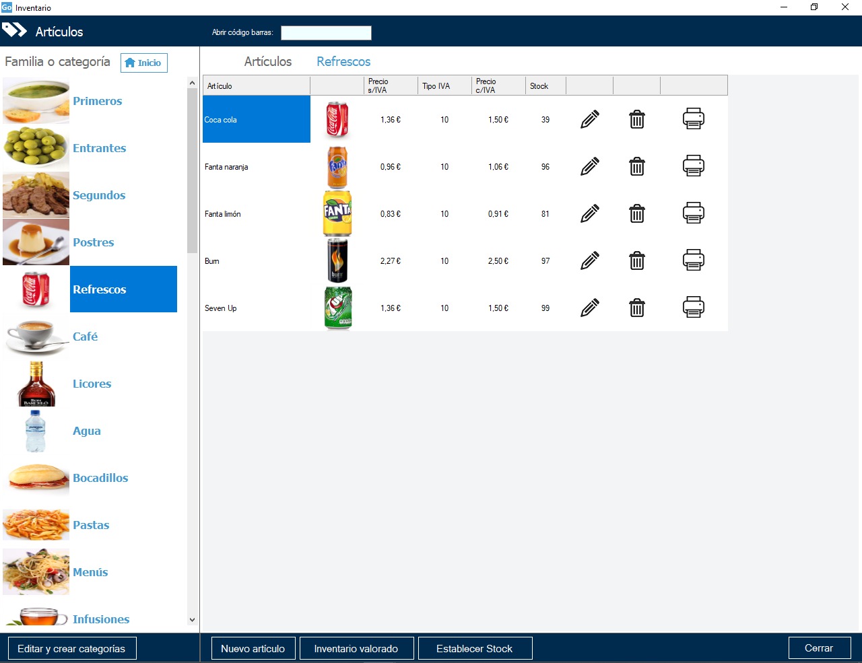Viewport: 862px width, 663px height.
Task: Select the Refrescos breadcrumb tab
Action: [343, 61]
